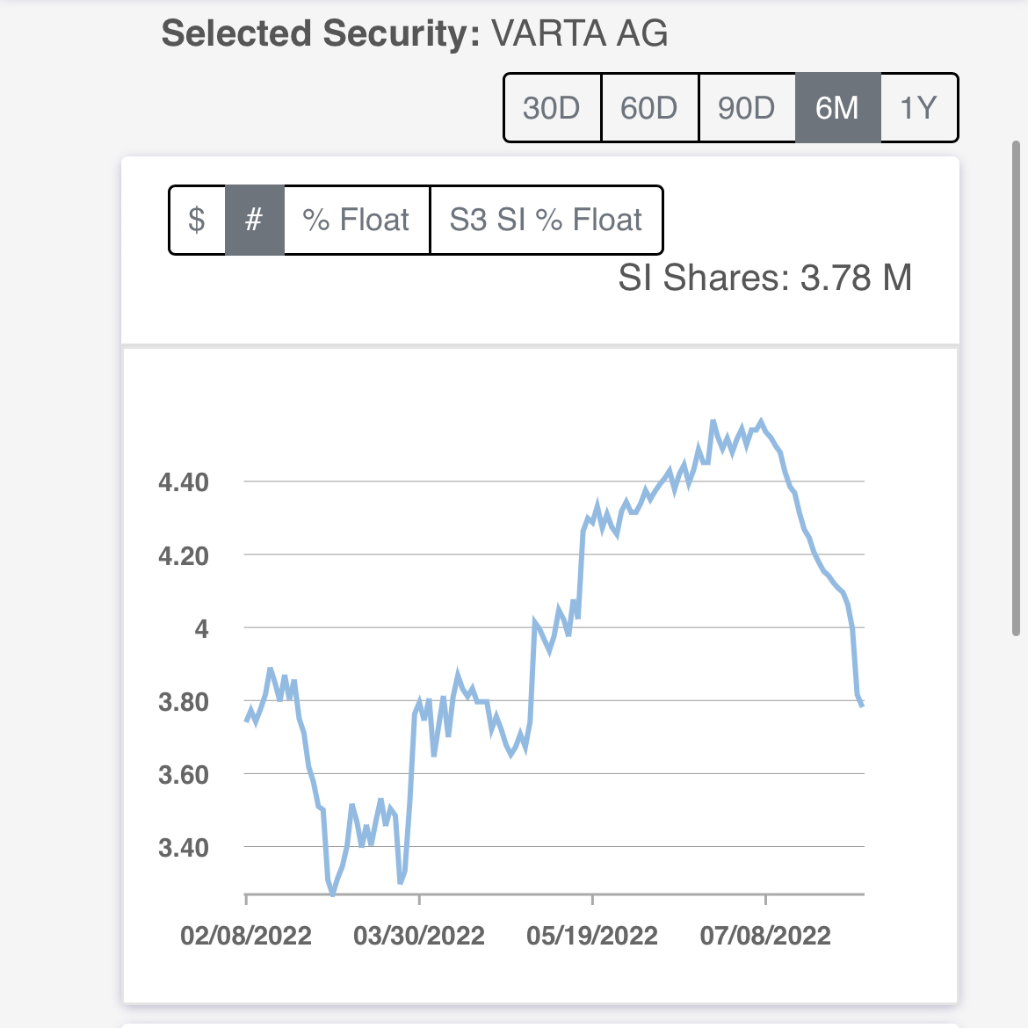Click the SI Shares 3.78 M readout
1028x1028 pixels.
(x=764, y=279)
